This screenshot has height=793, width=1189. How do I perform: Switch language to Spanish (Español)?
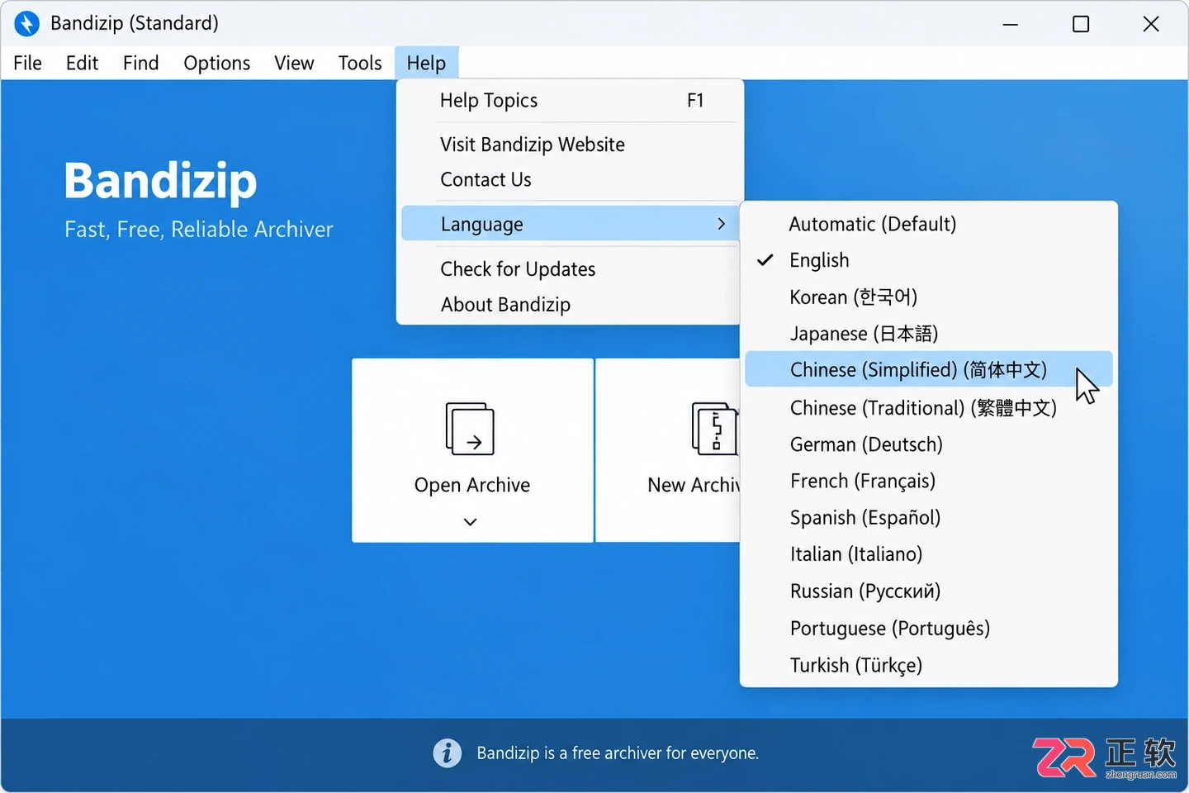tap(929, 518)
